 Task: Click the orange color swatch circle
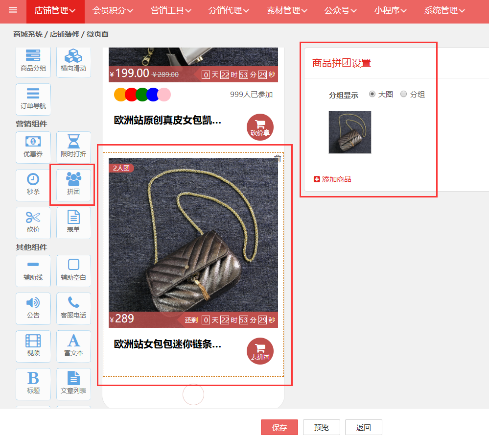pyautogui.click(x=120, y=95)
